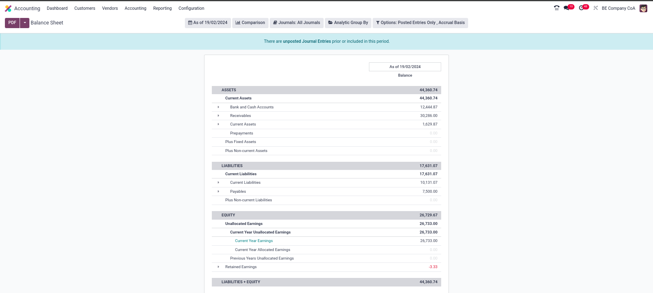Image resolution: width=653 pixels, height=293 pixels.
Task: Open the As of 19/02/2024 date filter
Action: point(208,23)
